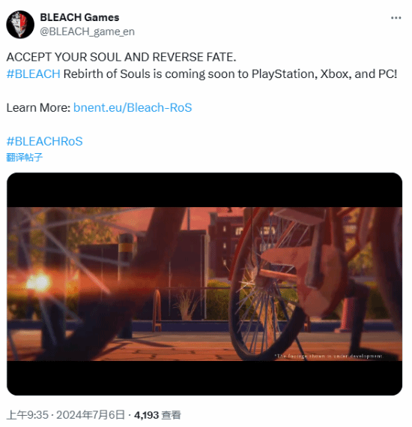Viewport: 412px width, 427px height.
Task: Play the embedded trailer video
Action: point(205,284)
